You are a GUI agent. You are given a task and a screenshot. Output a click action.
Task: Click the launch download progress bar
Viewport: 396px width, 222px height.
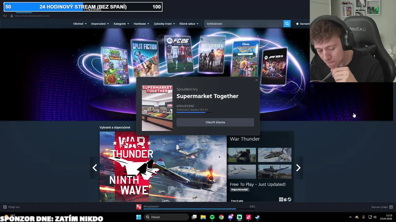[x=194, y=113]
